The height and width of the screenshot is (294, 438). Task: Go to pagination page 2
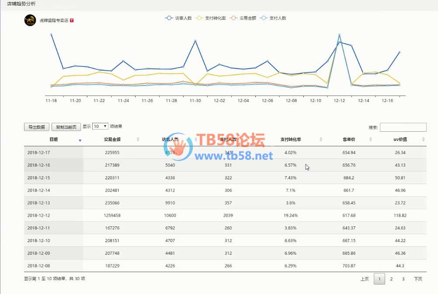pos(391,279)
